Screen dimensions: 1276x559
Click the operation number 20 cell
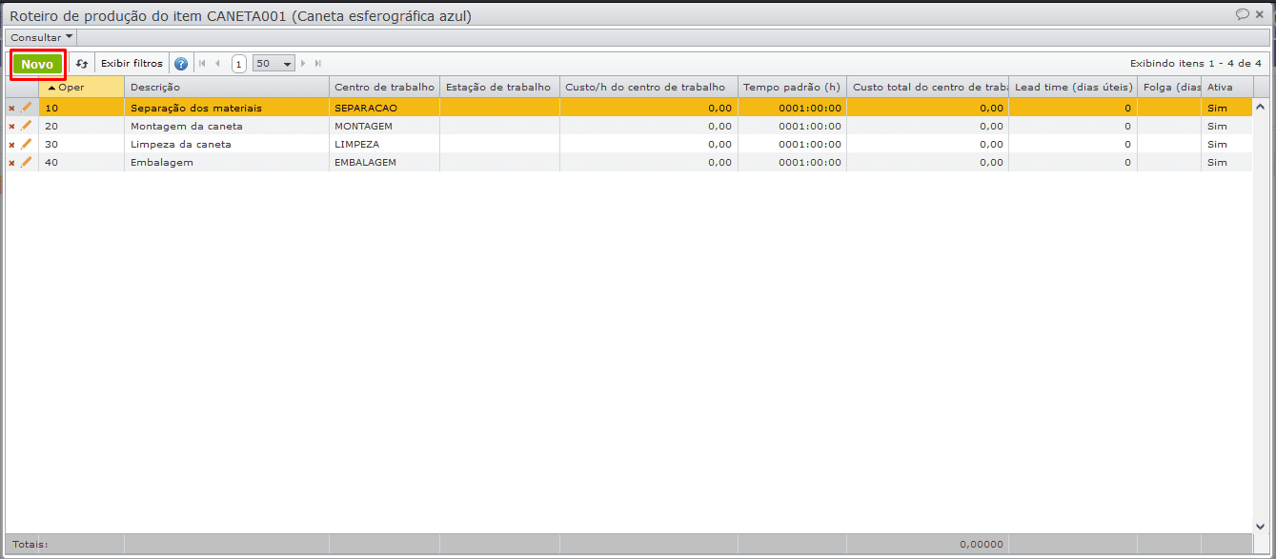[x=82, y=126]
